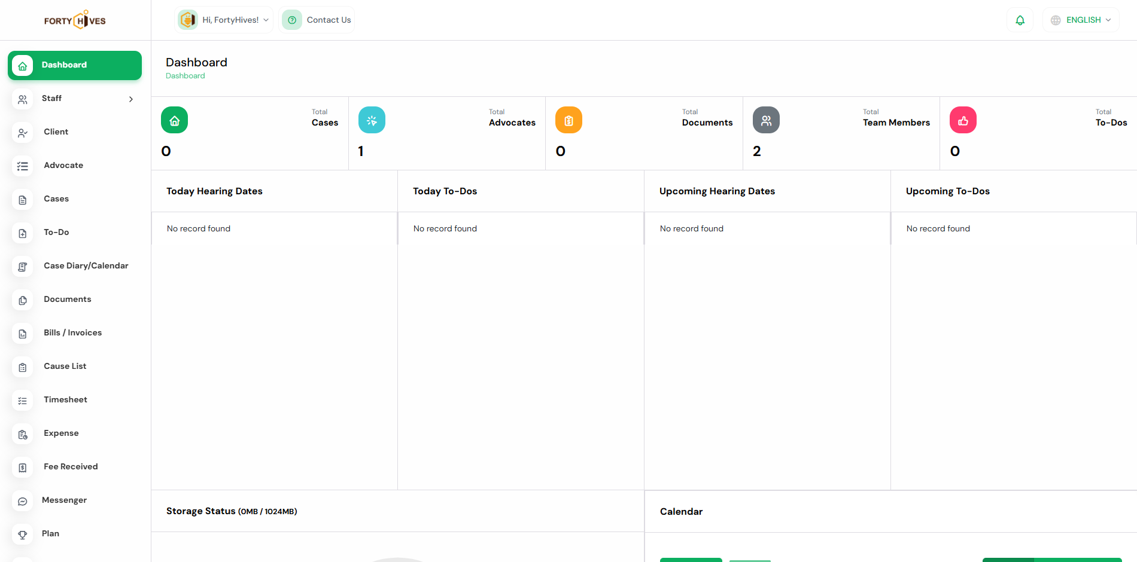Click the Upcoming Hearing Dates heading
Image resolution: width=1137 pixels, height=562 pixels.
pyautogui.click(x=717, y=191)
